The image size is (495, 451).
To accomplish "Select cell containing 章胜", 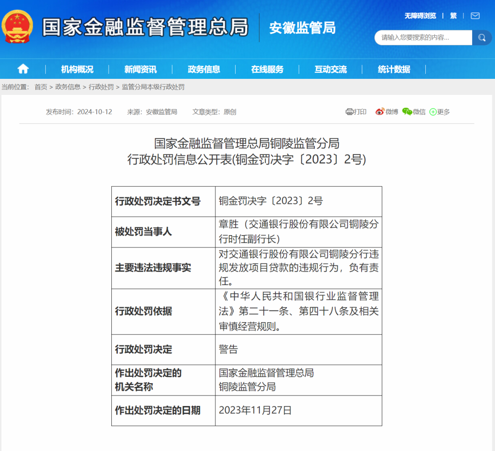I will (x=299, y=231).
